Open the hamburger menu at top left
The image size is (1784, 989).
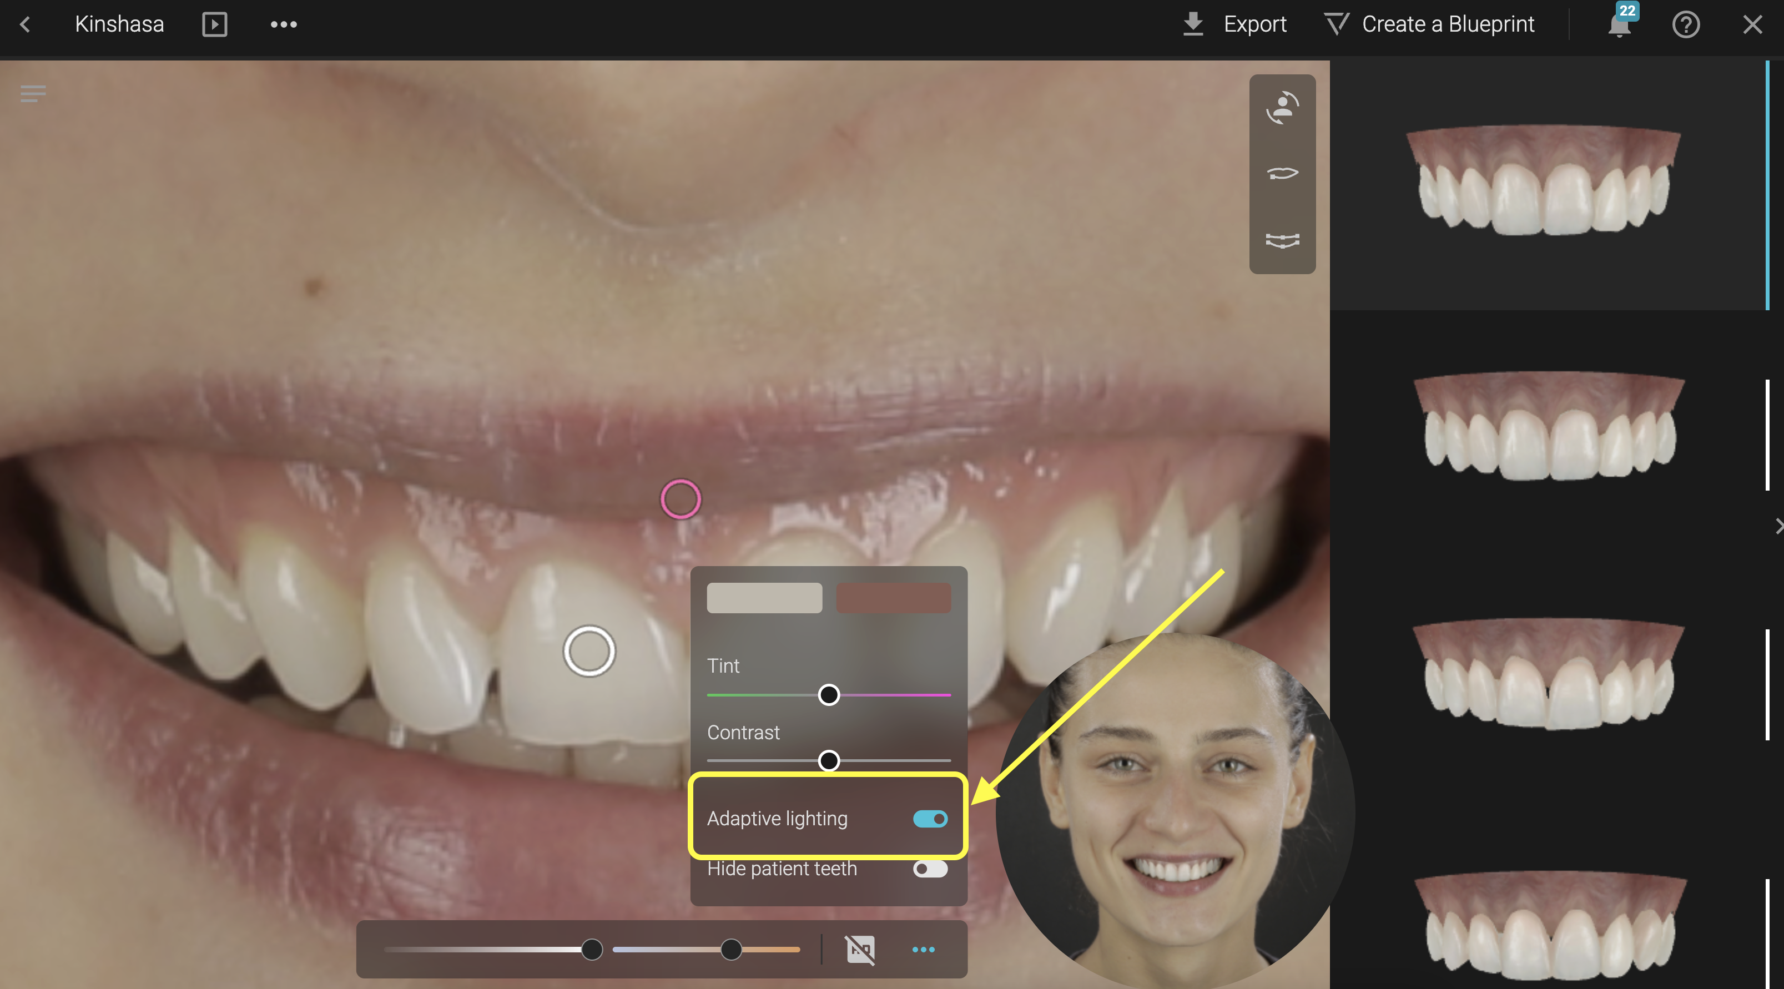pos(33,93)
